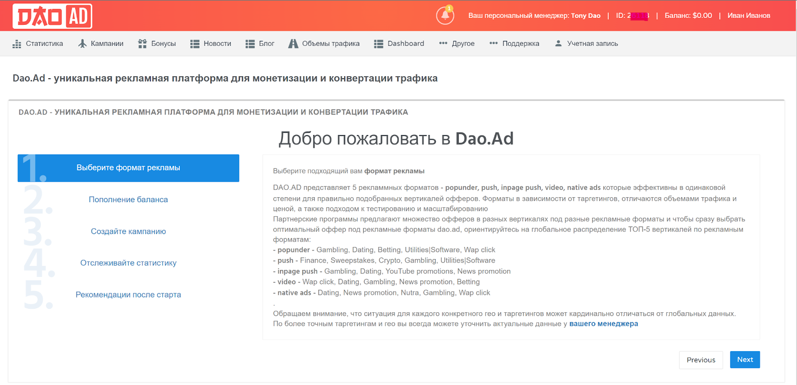797x385 pixels.
Task: Select step 2 Пополнение баланса
Action: pos(129,200)
